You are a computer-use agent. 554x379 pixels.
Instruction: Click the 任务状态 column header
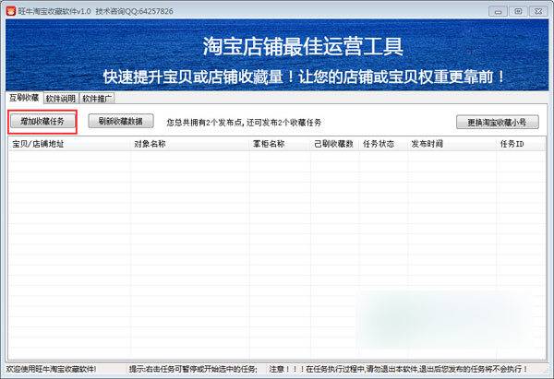383,144
